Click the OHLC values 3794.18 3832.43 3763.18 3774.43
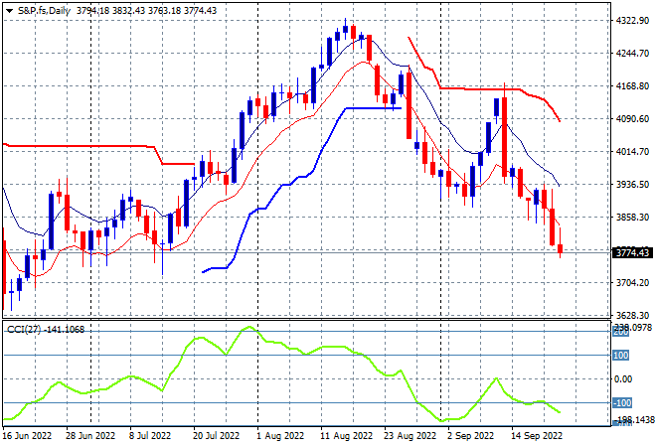The width and height of the screenshot is (656, 447). click(x=147, y=11)
